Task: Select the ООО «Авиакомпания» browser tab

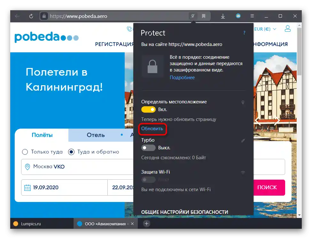Action: [105, 224]
